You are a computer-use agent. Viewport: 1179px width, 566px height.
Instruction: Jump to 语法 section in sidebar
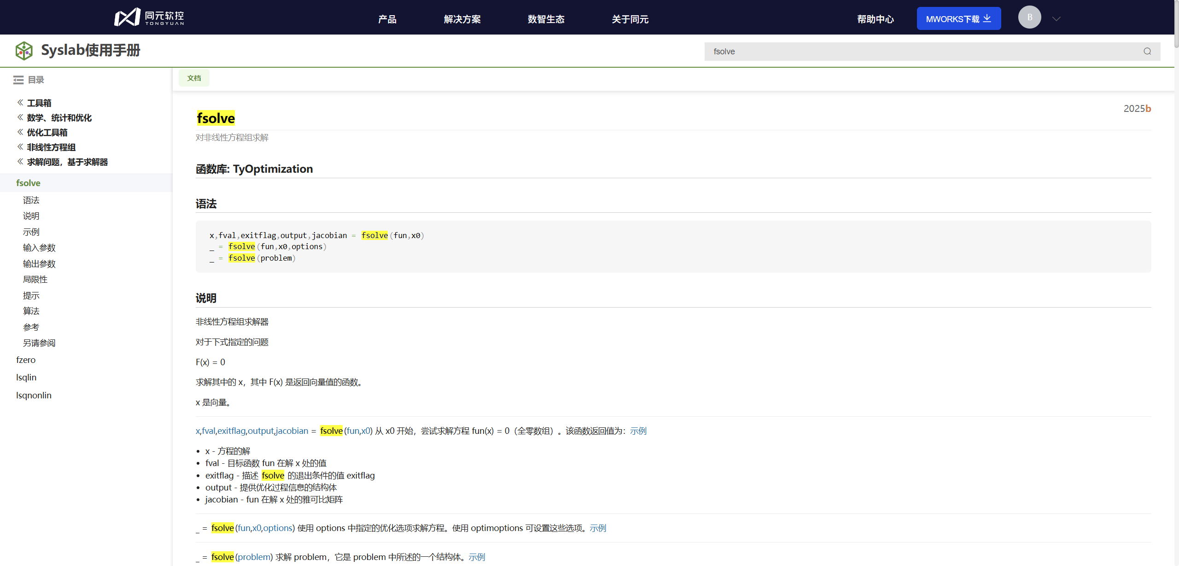pyautogui.click(x=31, y=200)
